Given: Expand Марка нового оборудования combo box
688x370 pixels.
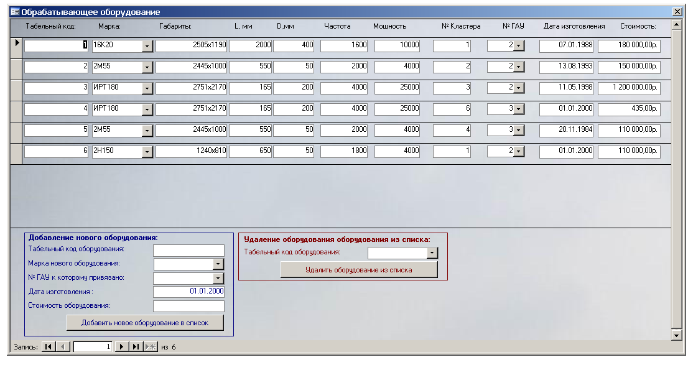Looking at the screenshot, I should [x=218, y=264].
